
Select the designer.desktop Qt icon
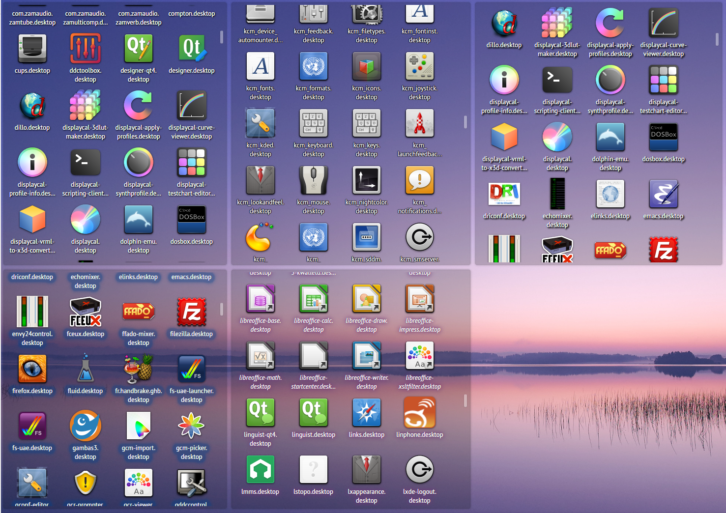[x=192, y=49]
